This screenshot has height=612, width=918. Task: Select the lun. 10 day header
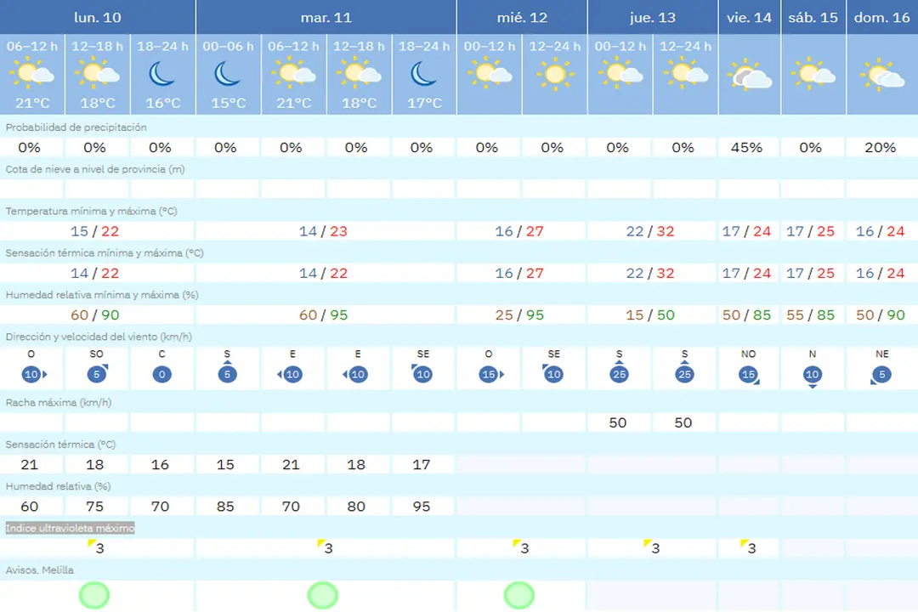pyautogui.click(x=97, y=17)
